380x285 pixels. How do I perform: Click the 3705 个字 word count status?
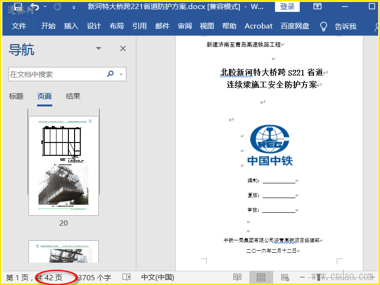point(95,277)
